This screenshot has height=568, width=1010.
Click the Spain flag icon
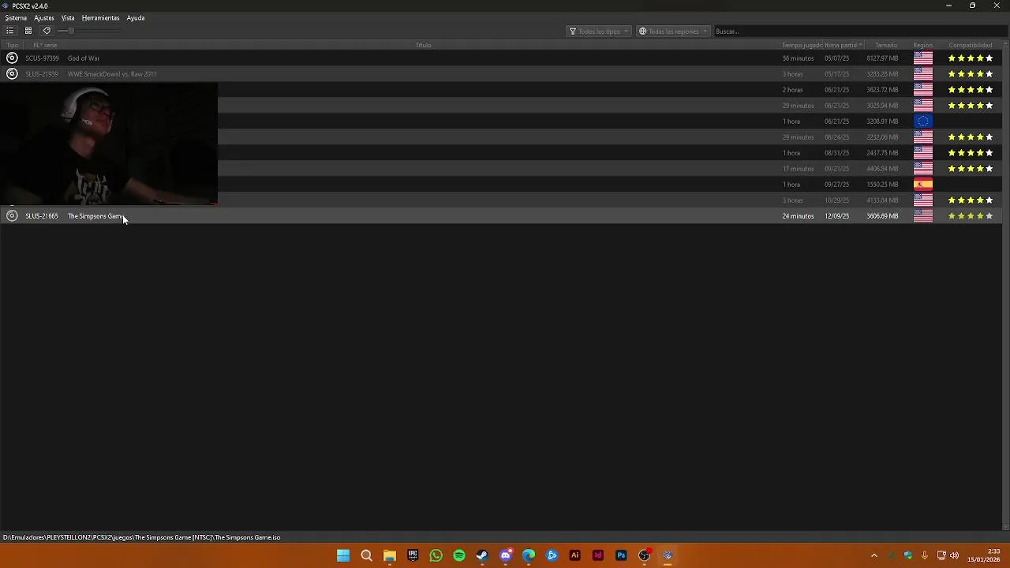[922, 185]
